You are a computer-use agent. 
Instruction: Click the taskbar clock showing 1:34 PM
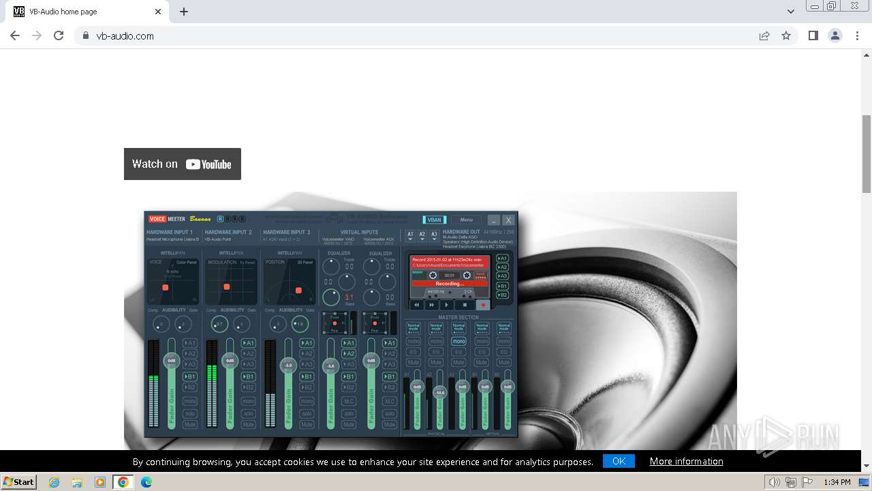[x=837, y=482]
